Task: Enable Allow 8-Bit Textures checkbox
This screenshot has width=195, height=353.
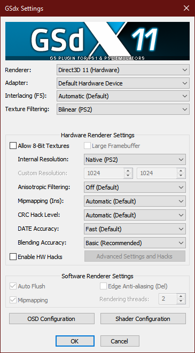Action: [13, 146]
